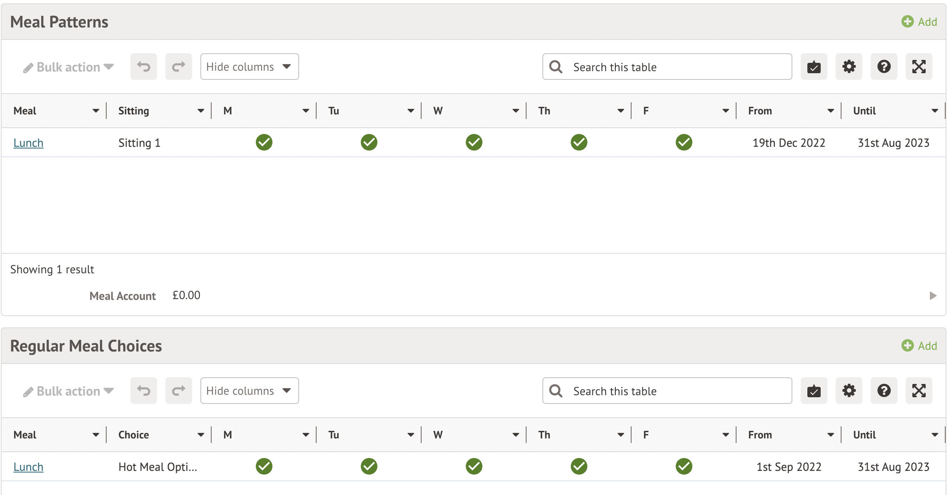Open settings gear in Meal Patterns table

point(849,67)
